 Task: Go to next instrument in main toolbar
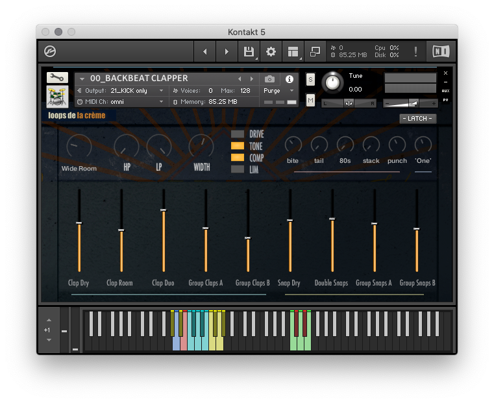(x=227, y=51)
